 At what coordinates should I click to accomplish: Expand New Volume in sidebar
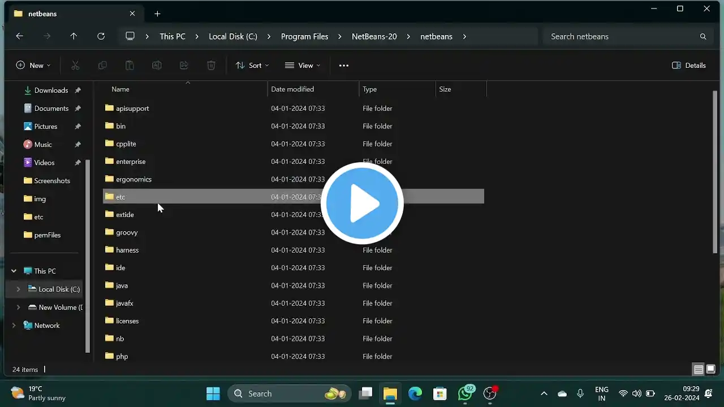pos(19,308)
